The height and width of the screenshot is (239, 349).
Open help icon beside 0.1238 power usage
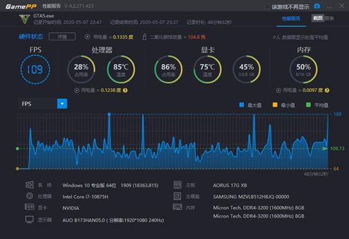click(125, 90)
